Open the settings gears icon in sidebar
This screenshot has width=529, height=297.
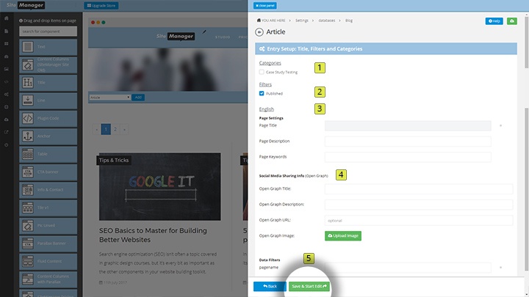[7, 95]
